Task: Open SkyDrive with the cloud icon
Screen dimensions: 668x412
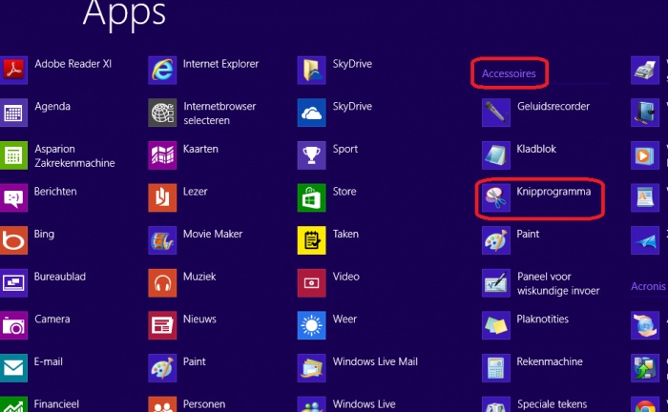Action: pos(335,113)
